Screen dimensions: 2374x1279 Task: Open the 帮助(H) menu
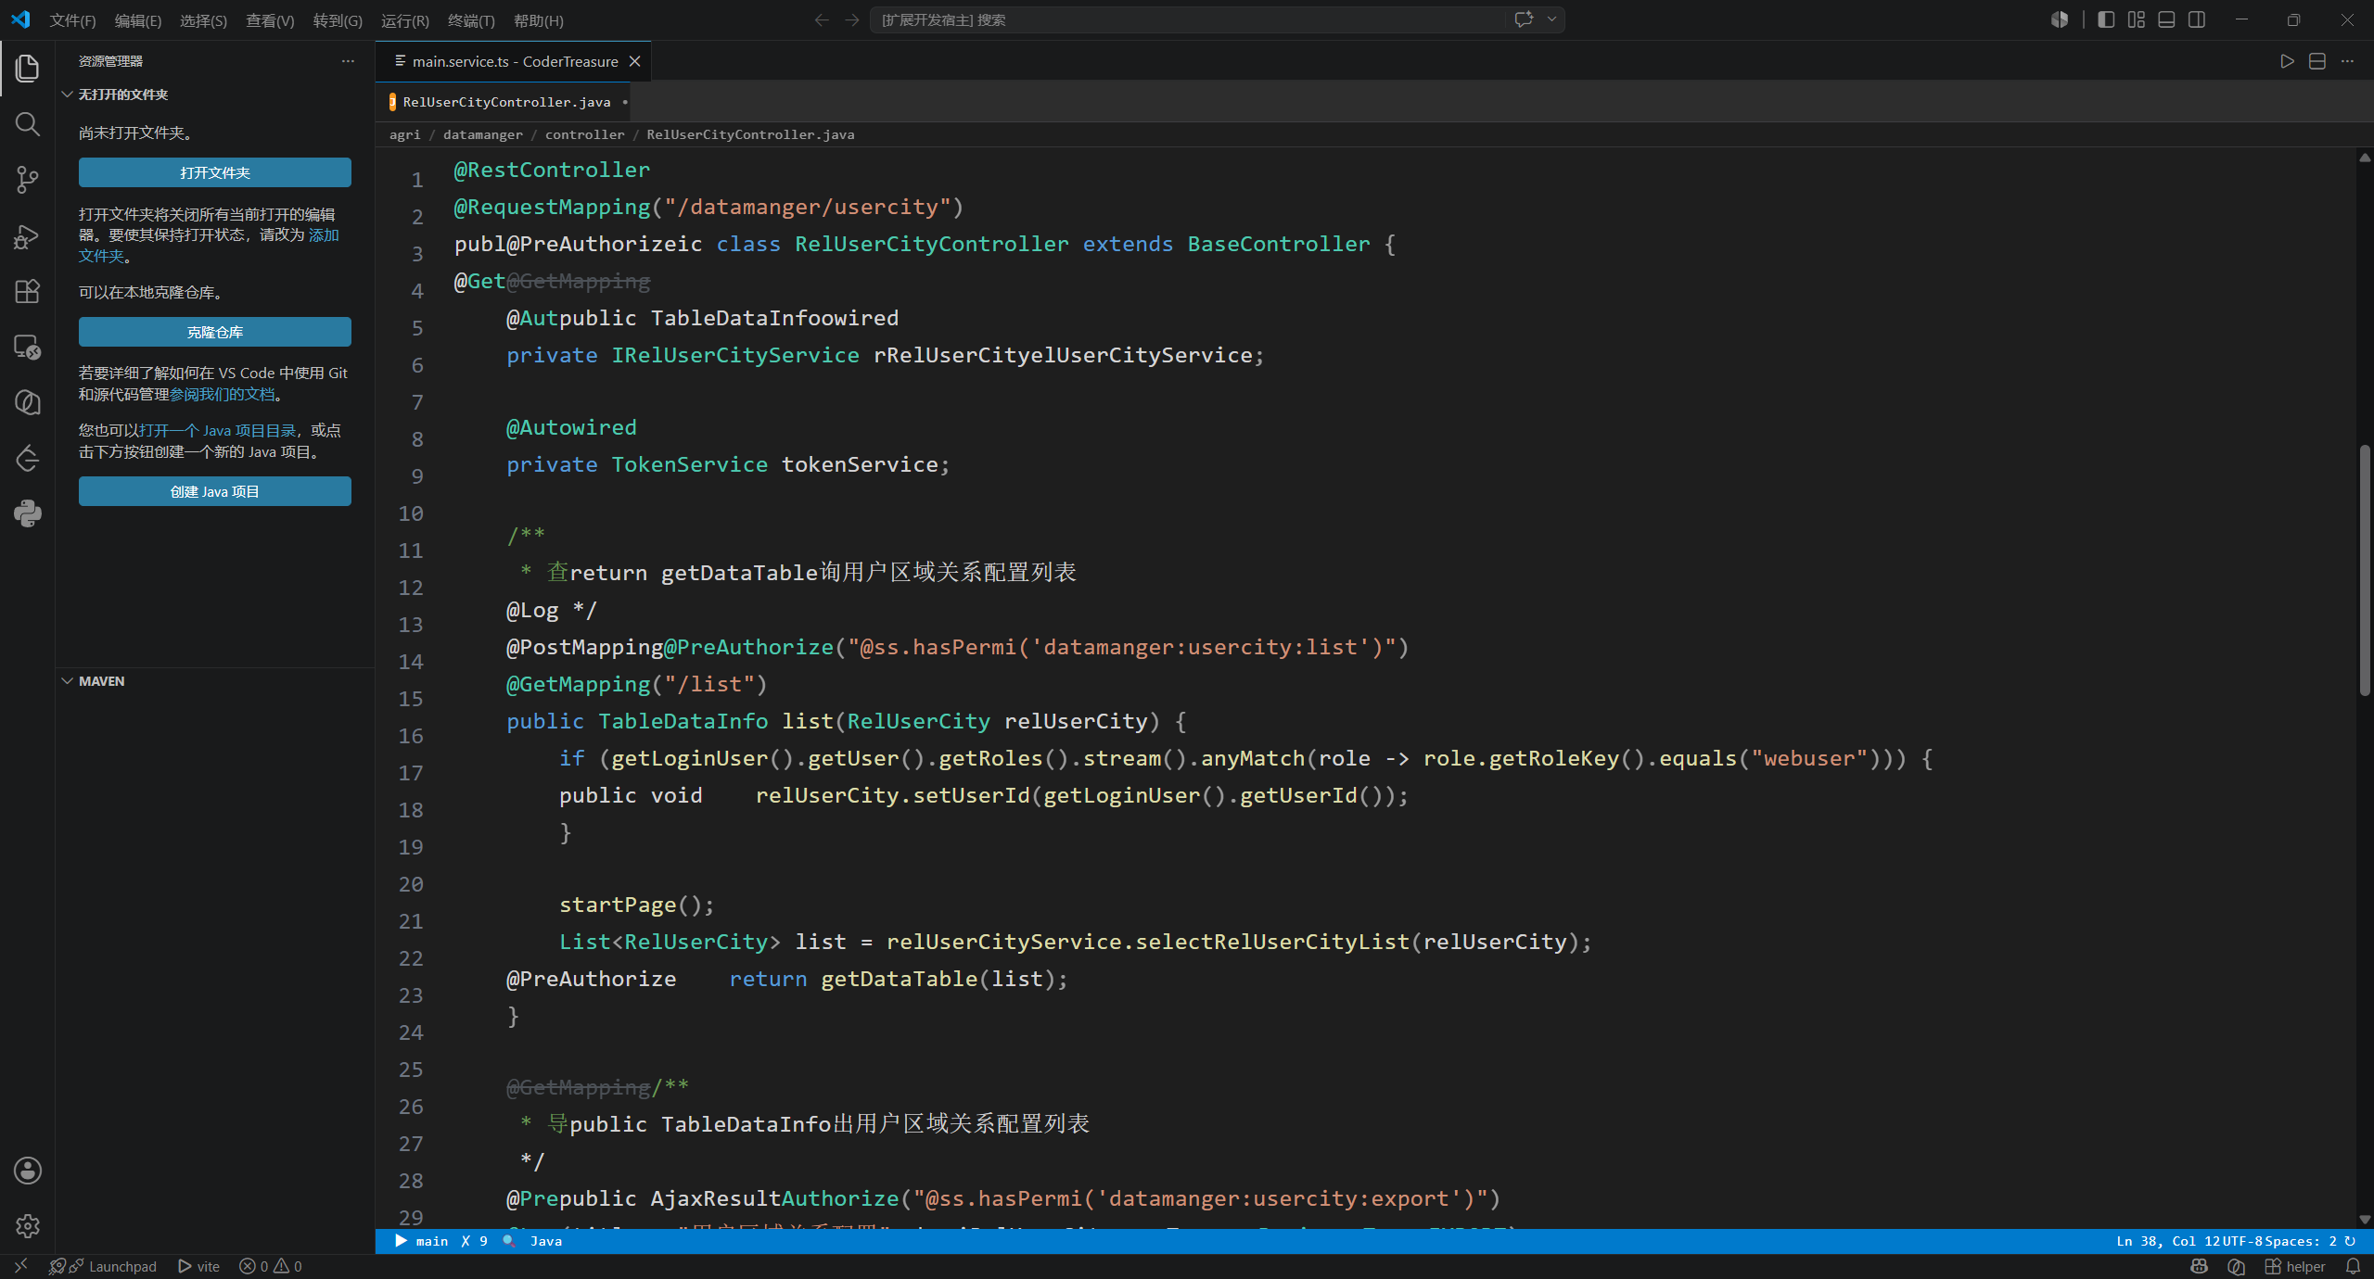pyautogui.click(x=539, y=20)
